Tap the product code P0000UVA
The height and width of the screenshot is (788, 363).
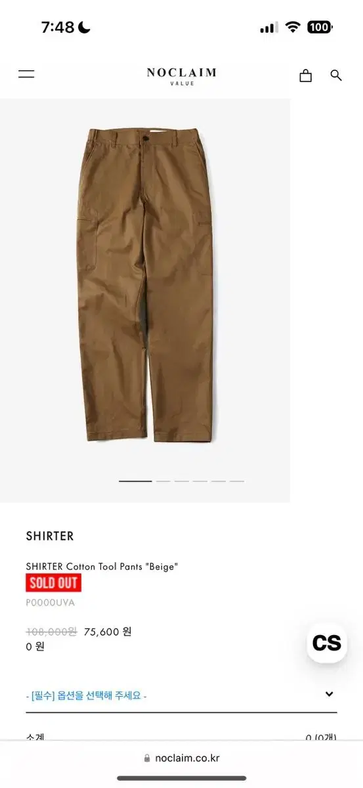(51, 602)
